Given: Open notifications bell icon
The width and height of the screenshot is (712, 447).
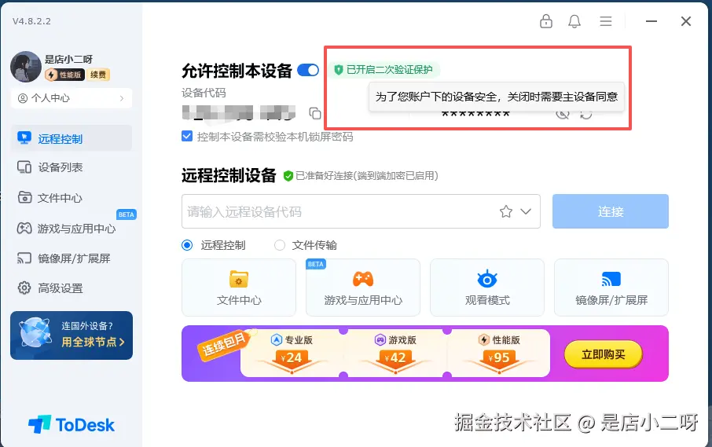Looking at the screenshot, I should pyautogui.click(x=574, y=21).
